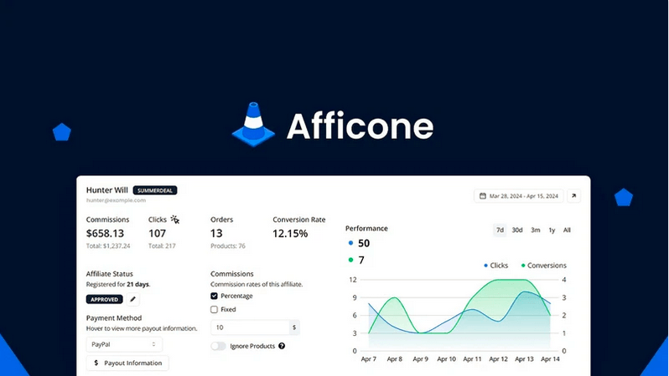Click the calendar icon in date range
Screen dimensions: 669x376
pos(483,196)
